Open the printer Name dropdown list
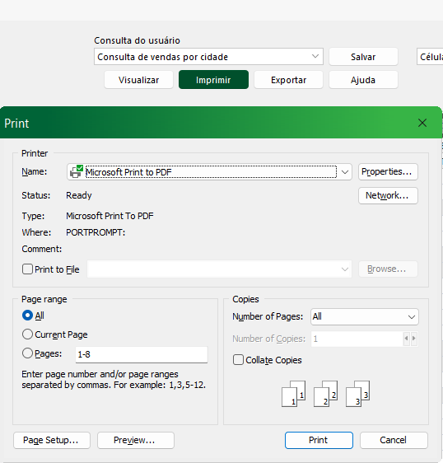Screen dimensions: 443x463 [x=345, y=172]
